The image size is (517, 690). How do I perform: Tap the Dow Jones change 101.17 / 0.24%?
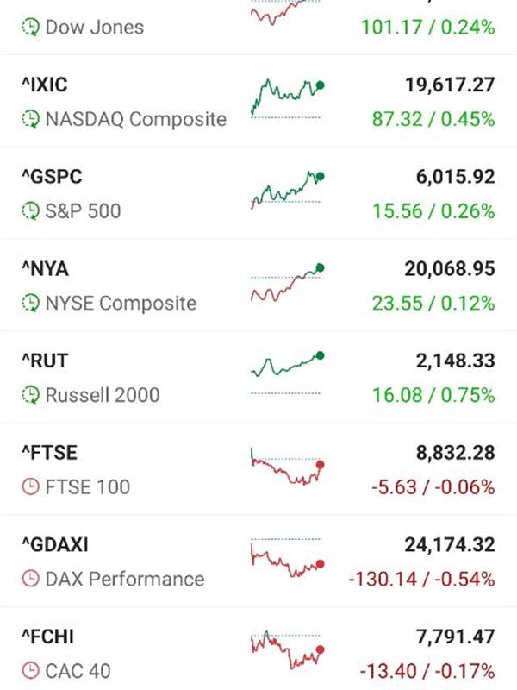pyautogui.click(x=427, y=28)
